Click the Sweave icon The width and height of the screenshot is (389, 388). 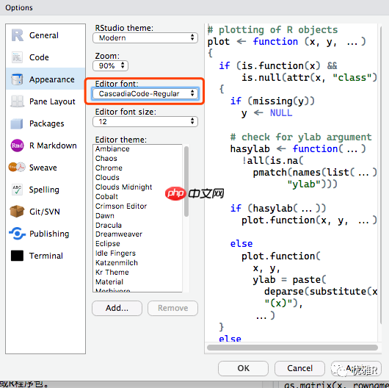17,168
